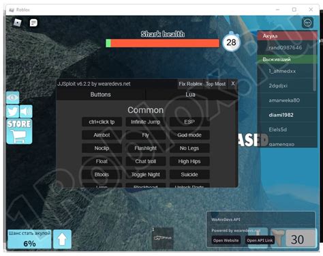
Task: Switch to the Lua tab in JJSploit
Action: click(x=190, y=94)
